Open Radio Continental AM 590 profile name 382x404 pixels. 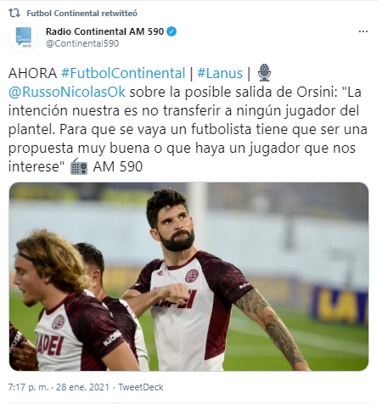coord(104,31)
